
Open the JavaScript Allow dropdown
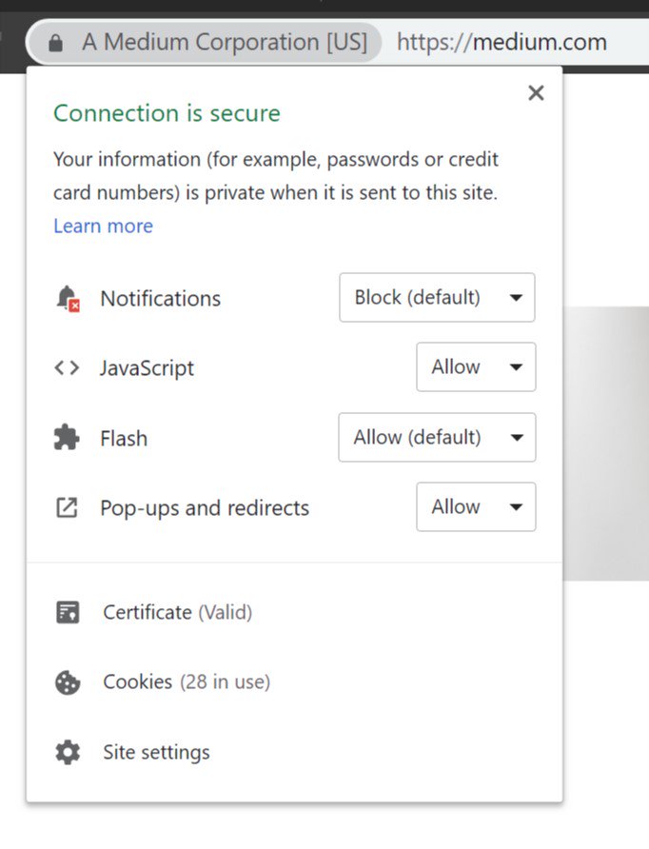pyautogui.click(x=476, y=366)
